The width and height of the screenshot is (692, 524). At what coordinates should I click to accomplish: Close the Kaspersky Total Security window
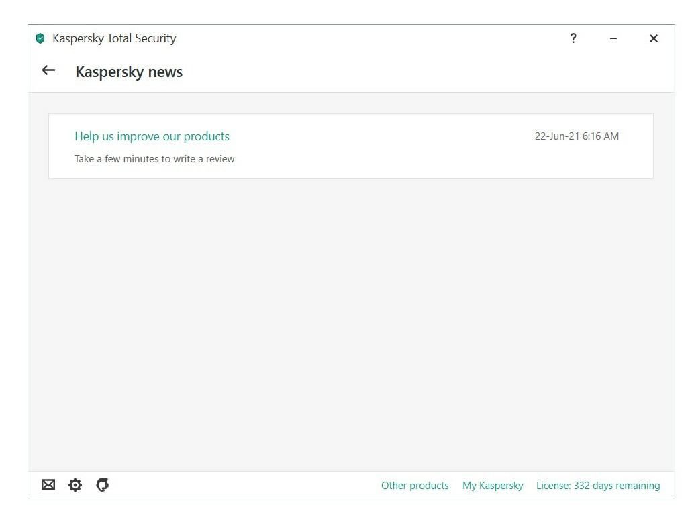pos(654,38)
